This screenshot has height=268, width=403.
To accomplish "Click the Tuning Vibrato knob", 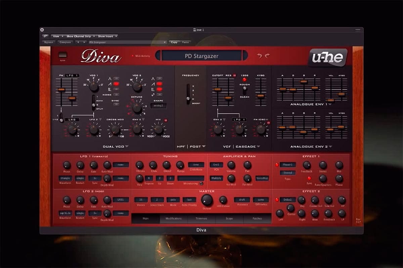I will pos(139,165).
